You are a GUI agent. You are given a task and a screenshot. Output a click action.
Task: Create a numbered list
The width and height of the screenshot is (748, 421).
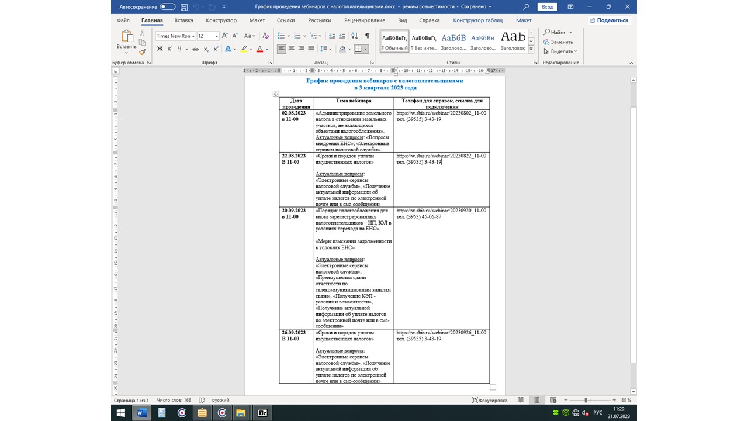click(x=299, y=36)
